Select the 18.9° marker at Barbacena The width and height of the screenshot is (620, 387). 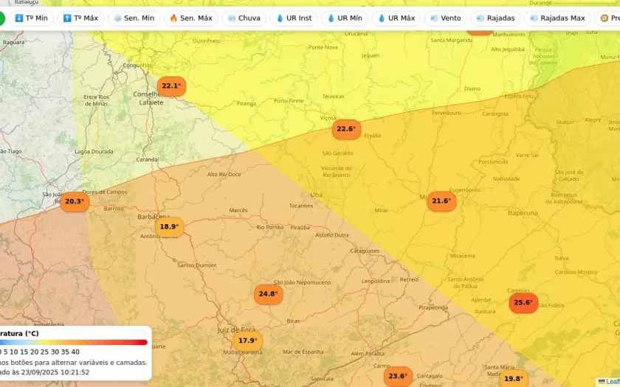(170, 227)
